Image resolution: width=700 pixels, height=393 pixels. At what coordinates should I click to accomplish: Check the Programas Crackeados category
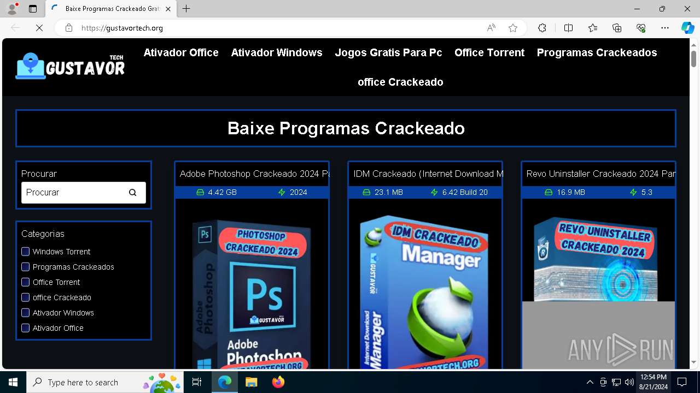click(x=25, y=267)
